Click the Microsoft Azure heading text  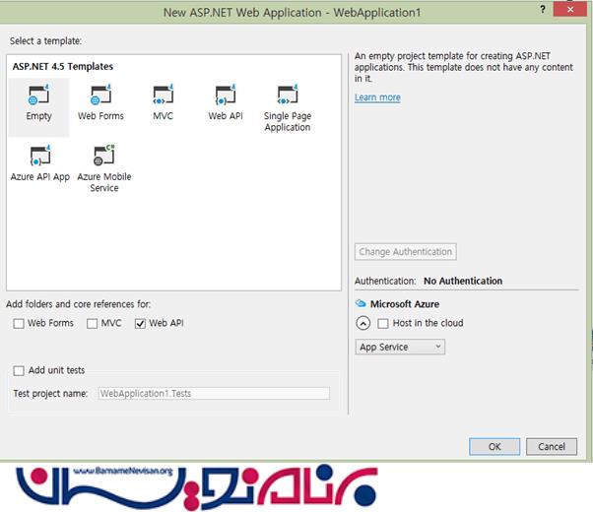point(405,304)
